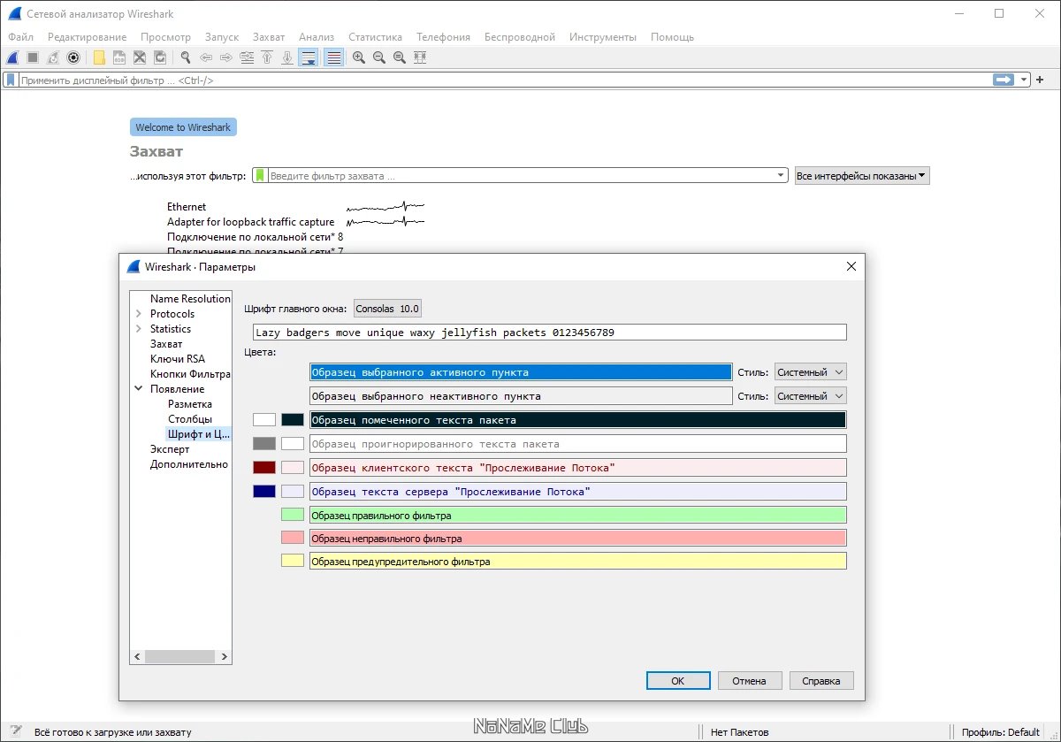The width and height of the screenshot is (1061, 742).
Task: Collapse the Появление tree node
Action: [139, 389]
